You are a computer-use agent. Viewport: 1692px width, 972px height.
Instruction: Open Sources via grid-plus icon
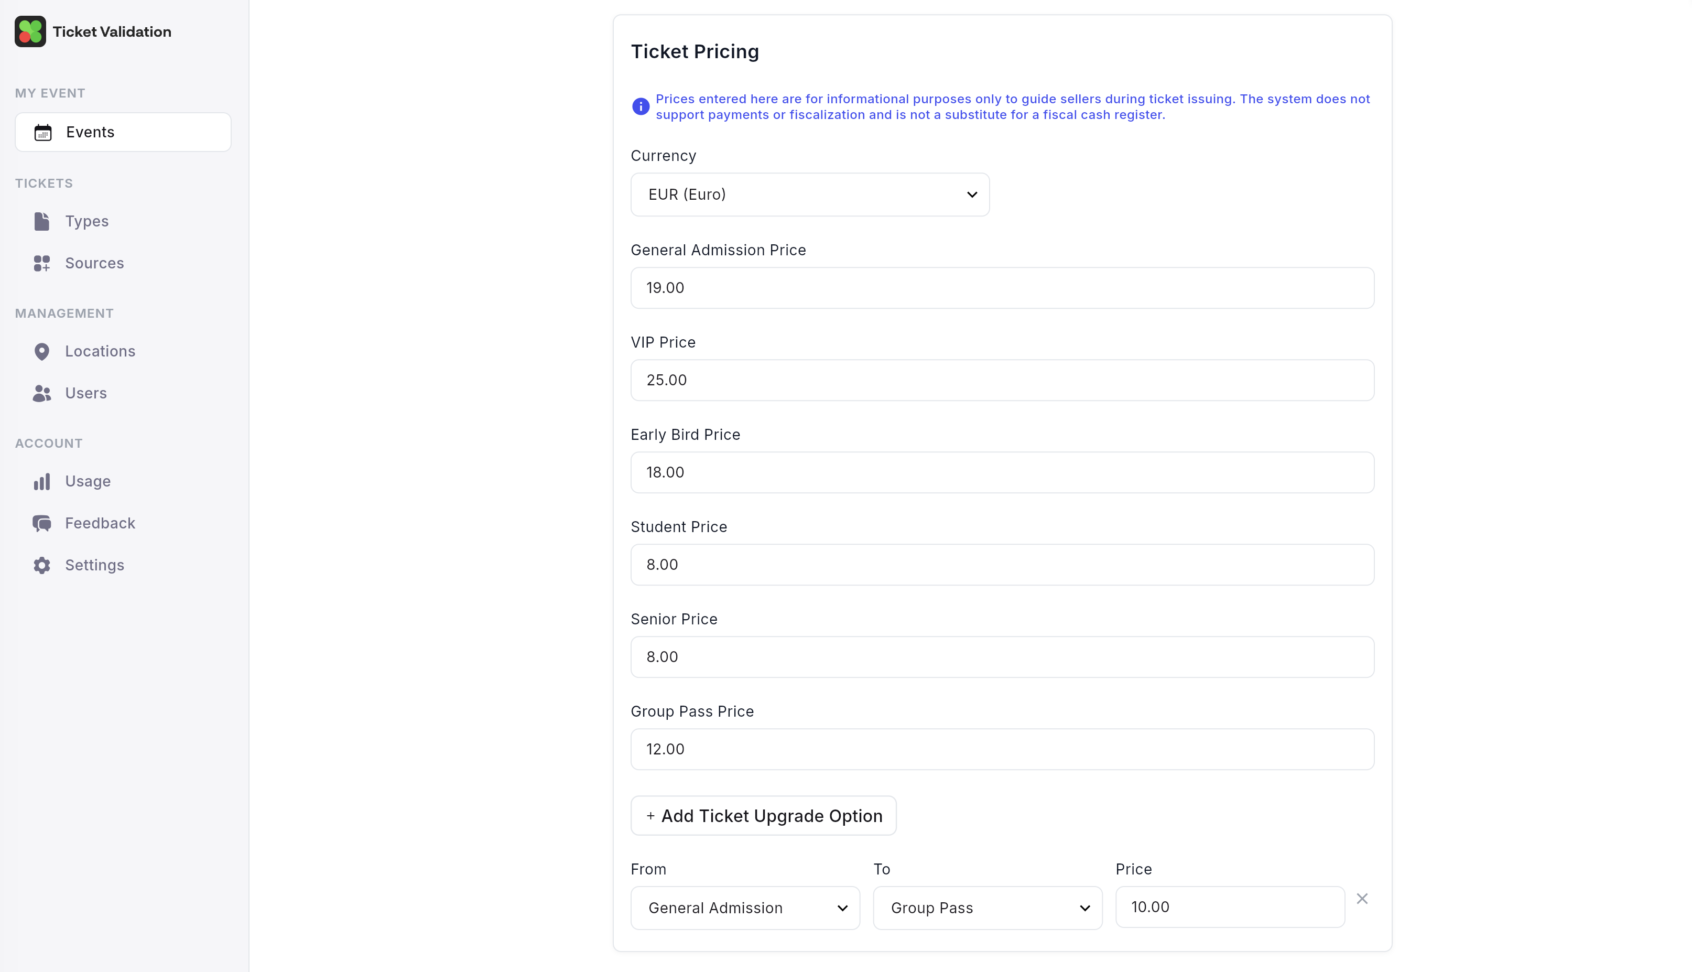click(41, 263)
